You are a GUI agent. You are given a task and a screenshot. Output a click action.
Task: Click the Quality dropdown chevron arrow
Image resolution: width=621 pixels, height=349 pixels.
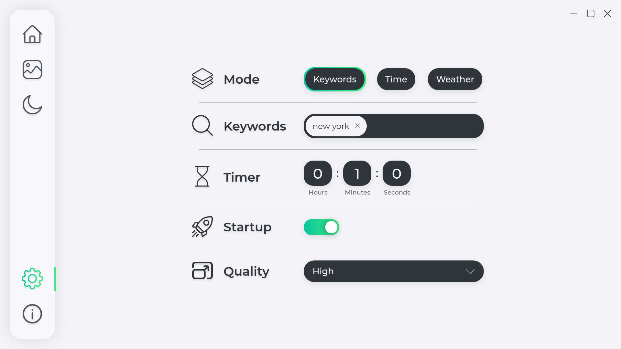coord(470,271)
